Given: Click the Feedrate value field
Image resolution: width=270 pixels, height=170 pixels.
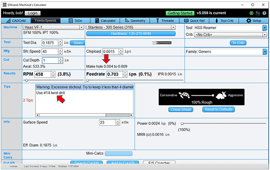Looking at the screenshot, I should [115, 74].
